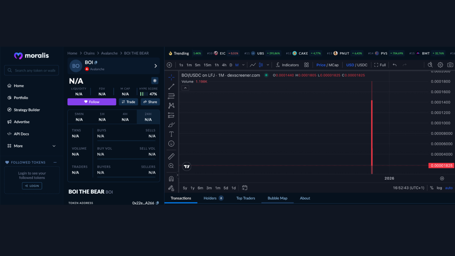The height and width of the screenshot is (256, 455).
Task: Switch chart to MCap view
Action: [x=334, y=65]
